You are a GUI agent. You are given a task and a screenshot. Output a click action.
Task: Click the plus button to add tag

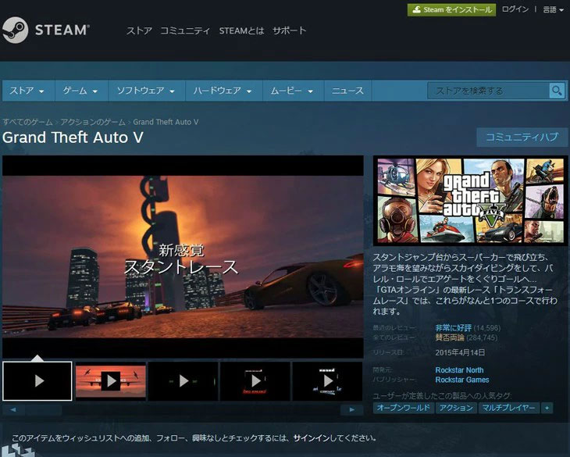pyautogui.click(x=547, y=408)
